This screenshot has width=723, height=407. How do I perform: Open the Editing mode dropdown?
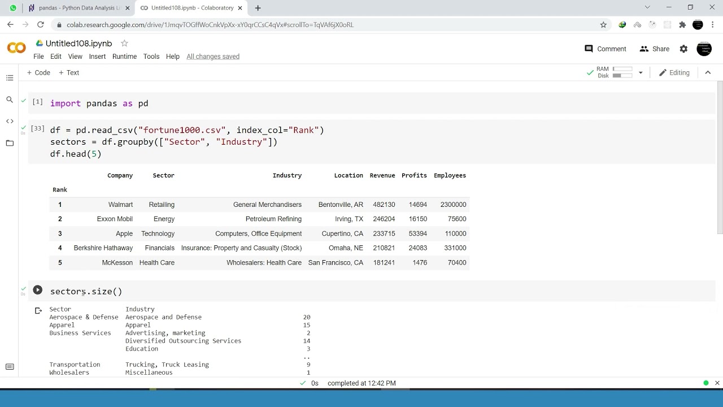pyautogui.click(x=674, y=73)
